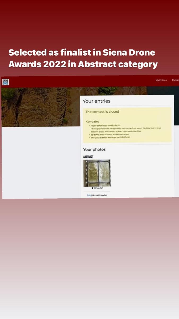Click 'By 31/07/2022 Winners will be contacted'
179x319 pixels.
(110, 135)
